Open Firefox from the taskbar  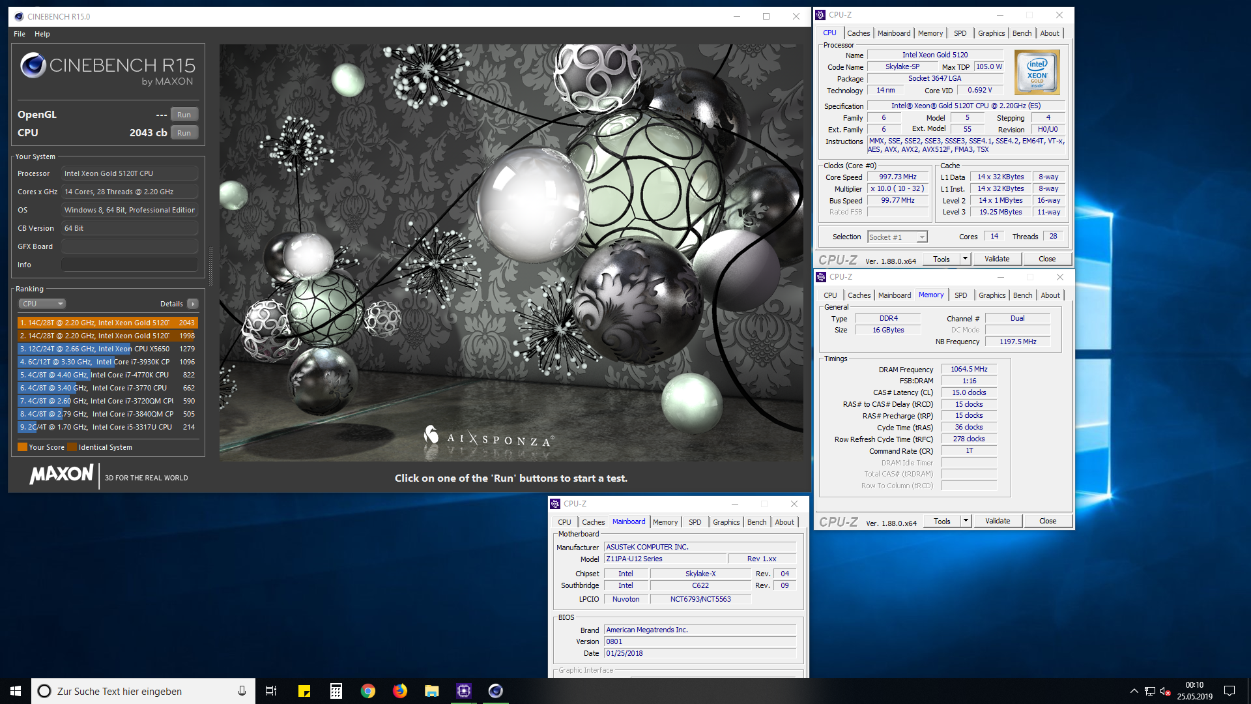pos(400,691)
